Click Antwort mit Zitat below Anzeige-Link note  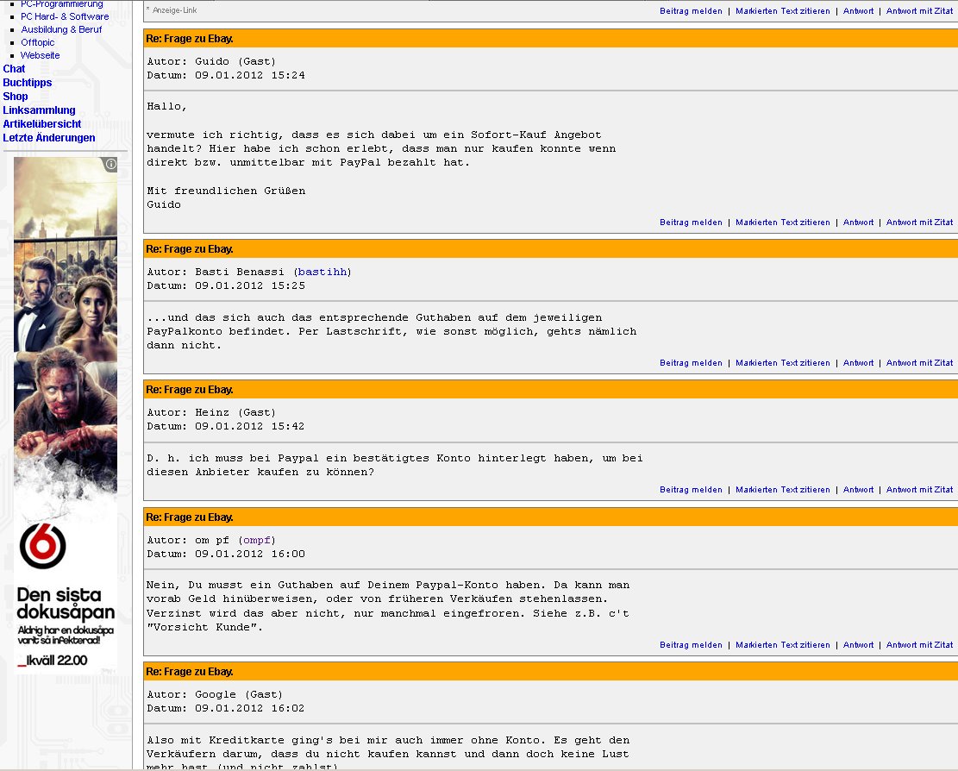pos(919,11)
